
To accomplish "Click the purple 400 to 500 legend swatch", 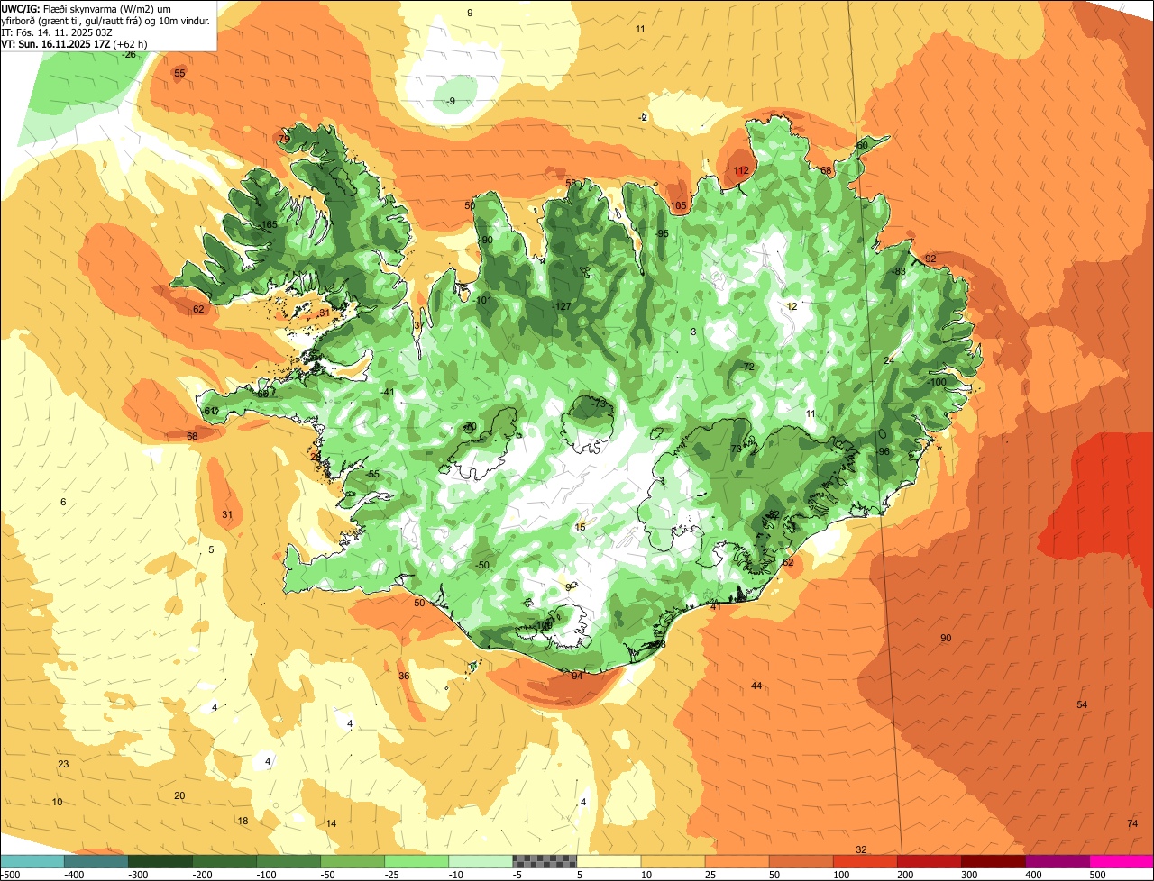I will (x=1056, y=861).
